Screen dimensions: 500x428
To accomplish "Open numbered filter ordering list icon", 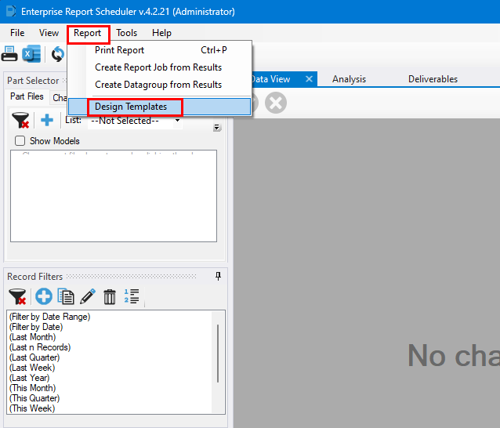I will point(132,296).
